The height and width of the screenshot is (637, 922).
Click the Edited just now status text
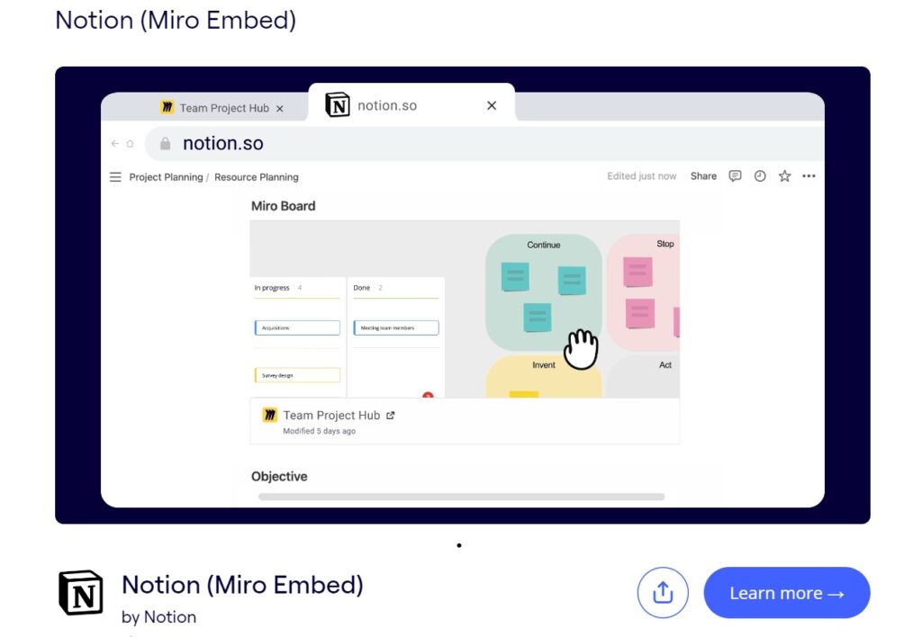tap(641, 175)
